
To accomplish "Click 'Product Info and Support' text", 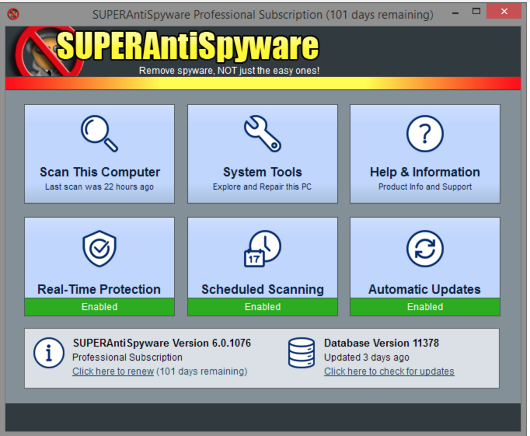I will point(425,187).
